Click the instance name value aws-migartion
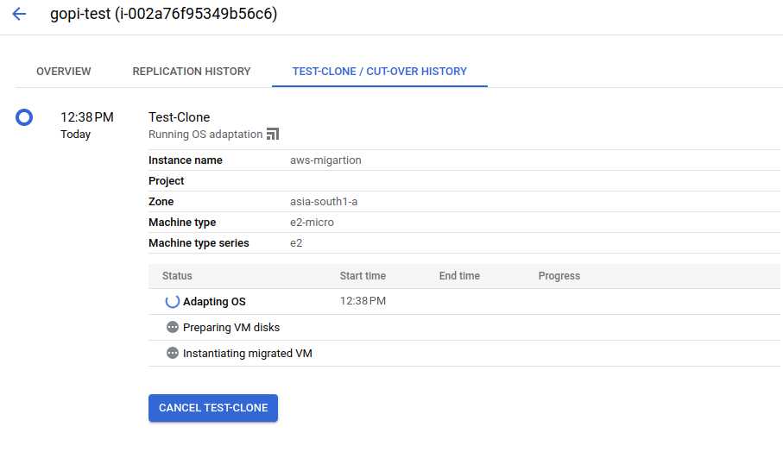 coord(325,160)
